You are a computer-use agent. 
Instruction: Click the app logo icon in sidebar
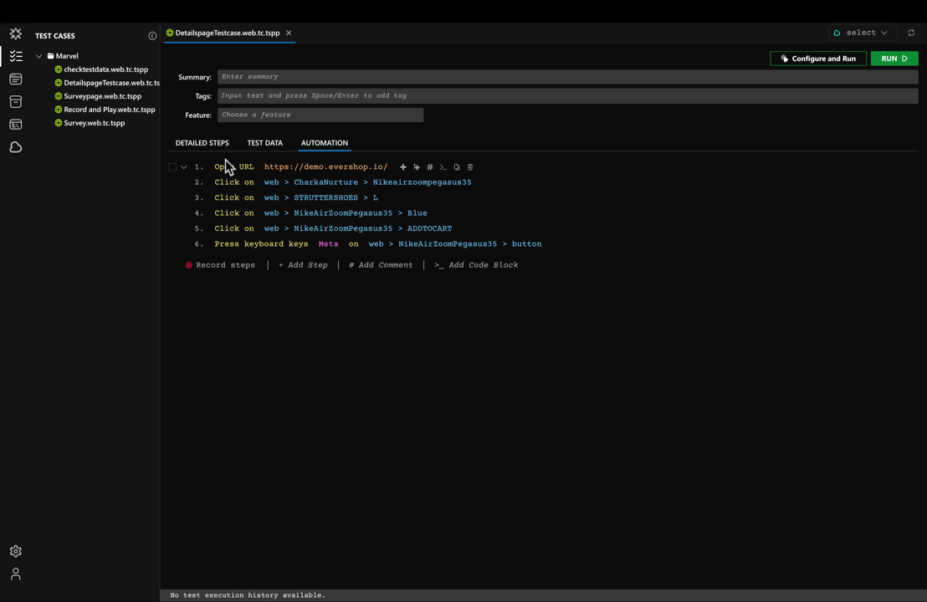pos(16,33)
